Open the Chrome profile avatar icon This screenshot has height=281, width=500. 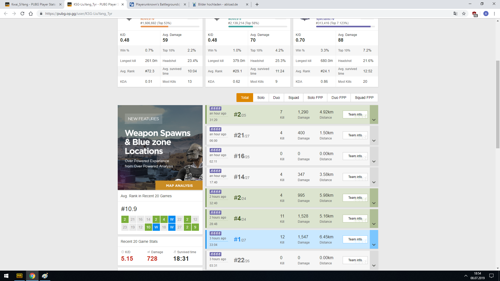[486, 14]
